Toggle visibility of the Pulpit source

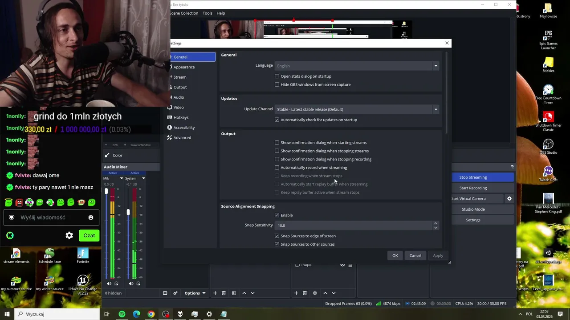(x=342, y=265)
